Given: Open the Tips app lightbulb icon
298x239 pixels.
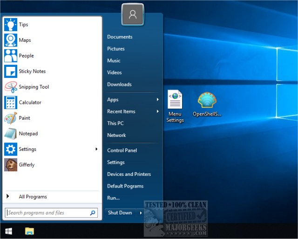Looking at the screenshot, I should (11, 25).
